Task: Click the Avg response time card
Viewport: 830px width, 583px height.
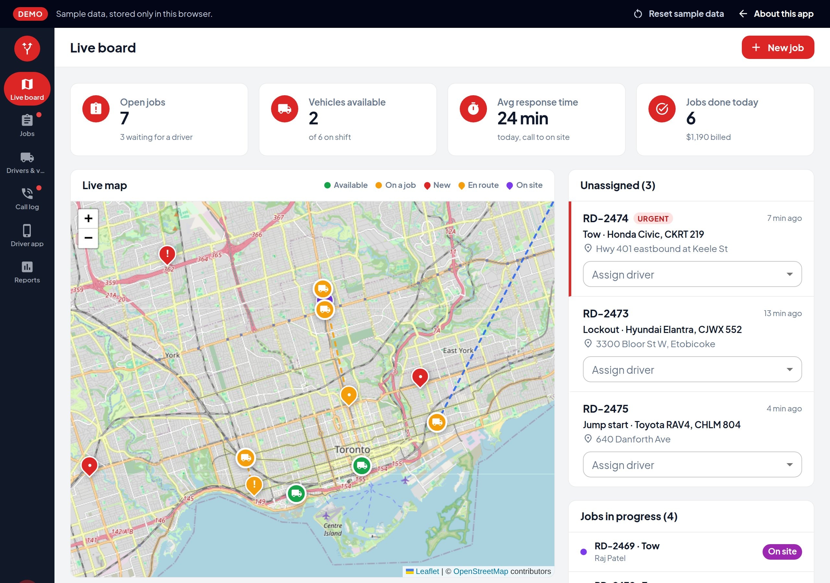Action: [x=536, y=120]
